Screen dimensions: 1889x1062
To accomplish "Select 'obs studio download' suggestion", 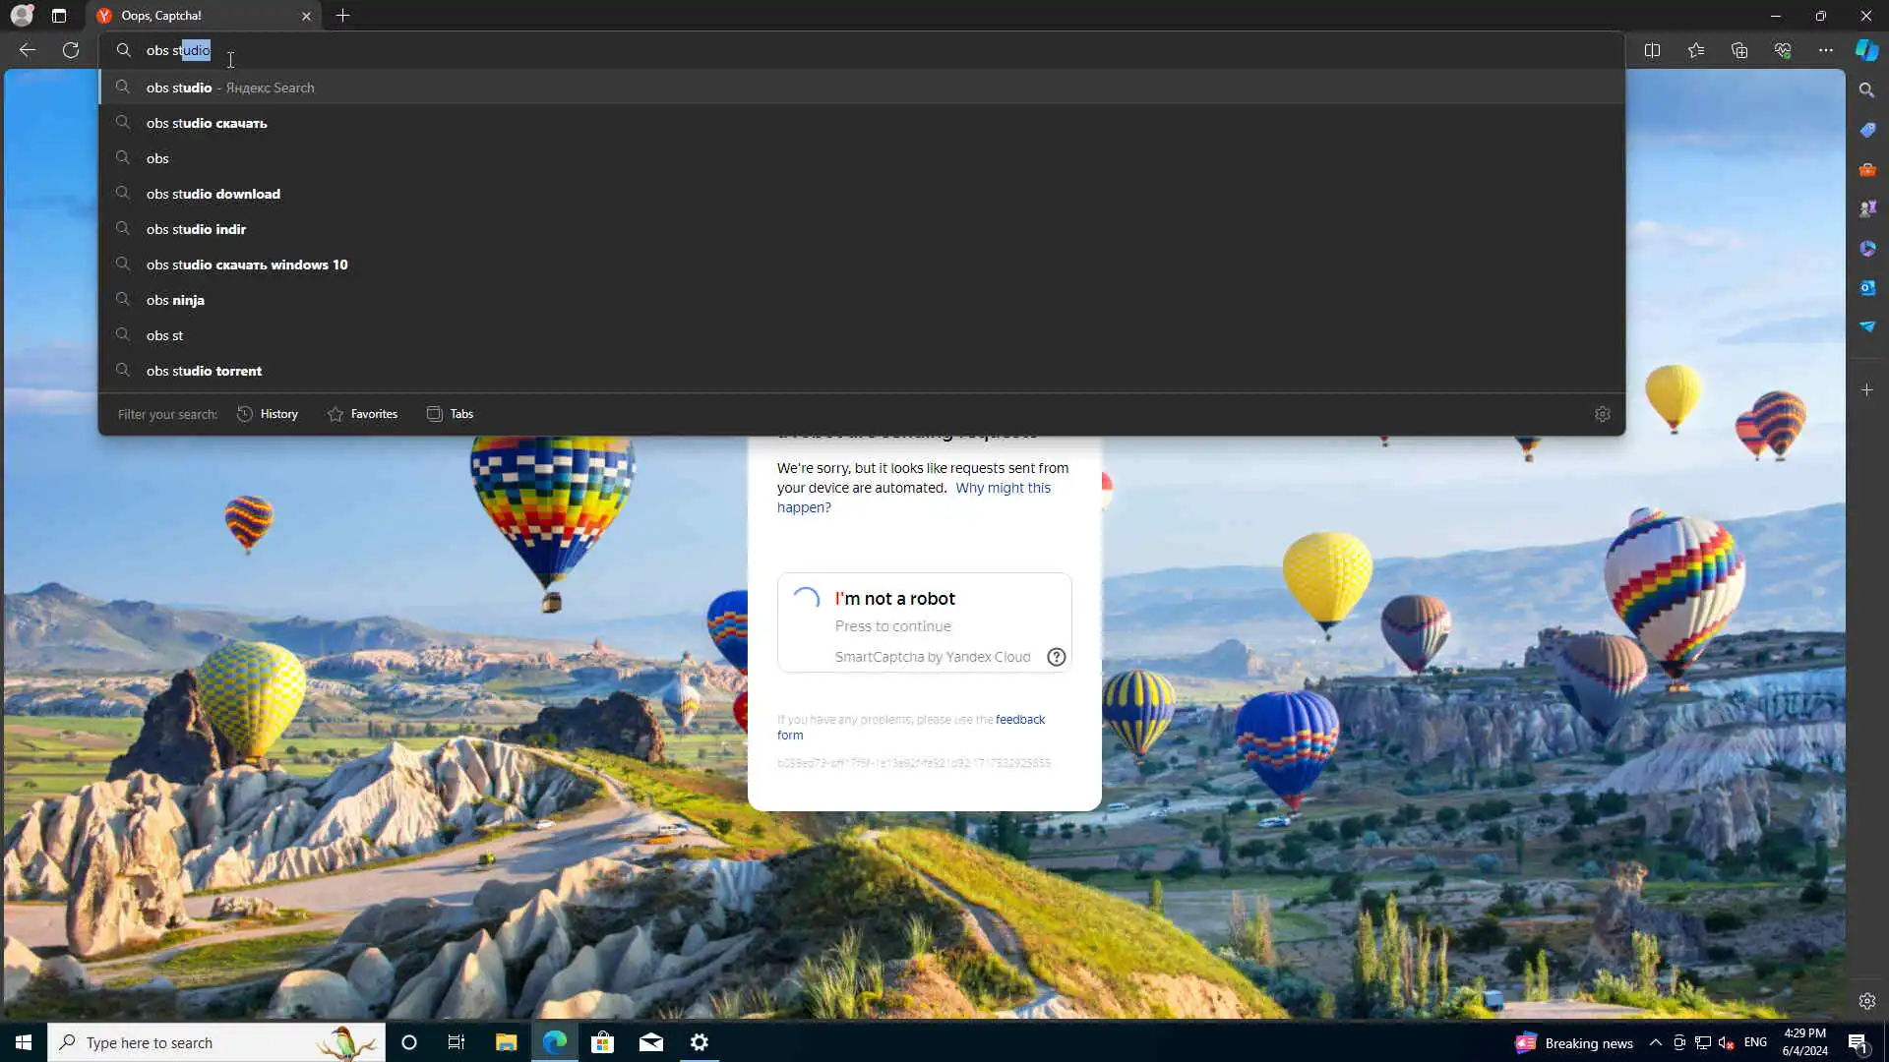I will (213, 194).
